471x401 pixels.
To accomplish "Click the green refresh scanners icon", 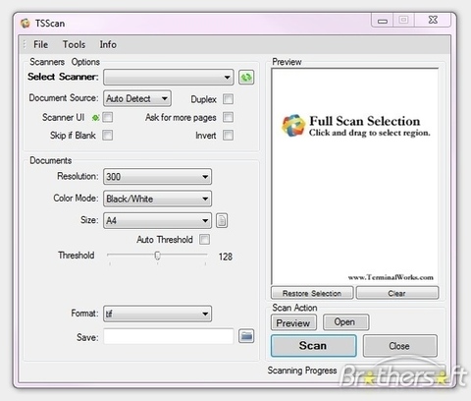I will 246,78.
